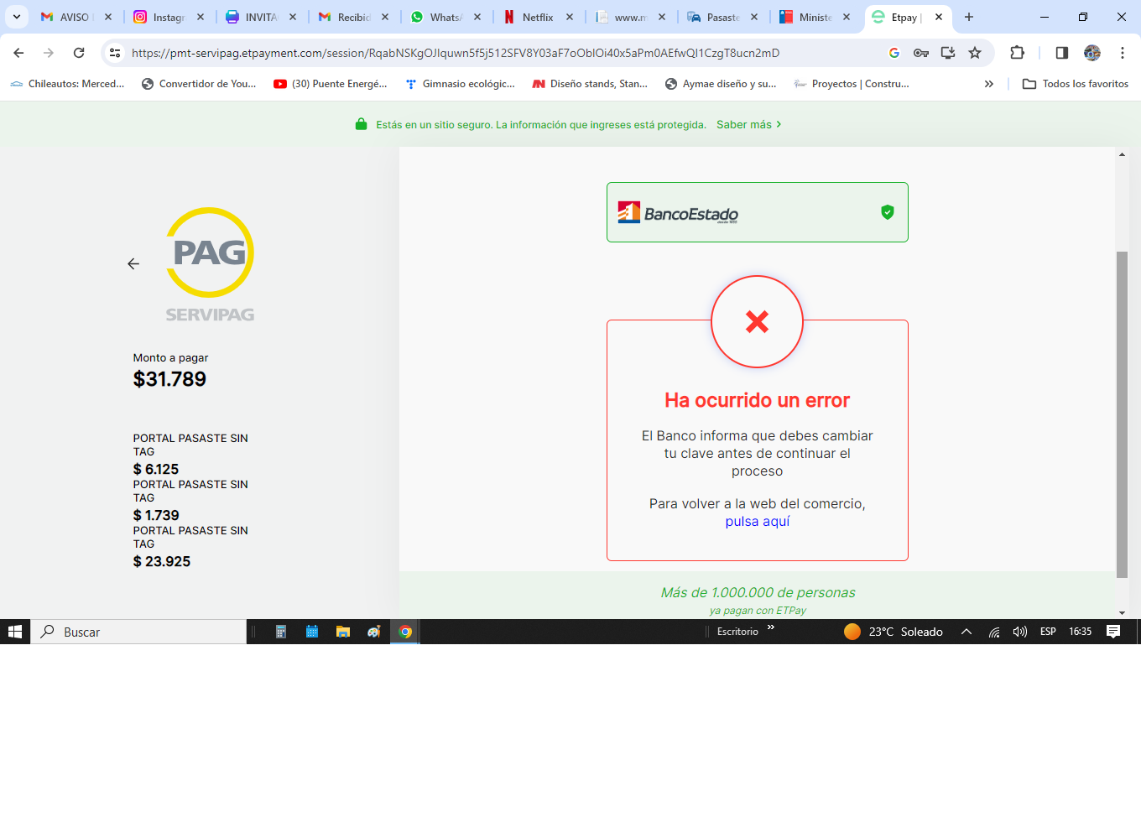Expand the overflow bookmarks with the double chevron
The height and width of the screenshot is (817, 1141).
tap(989, 83)
